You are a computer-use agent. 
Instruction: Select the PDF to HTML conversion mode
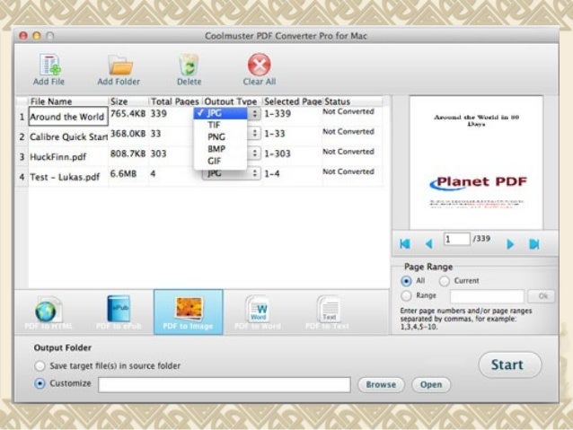click(x=48, y=312)
